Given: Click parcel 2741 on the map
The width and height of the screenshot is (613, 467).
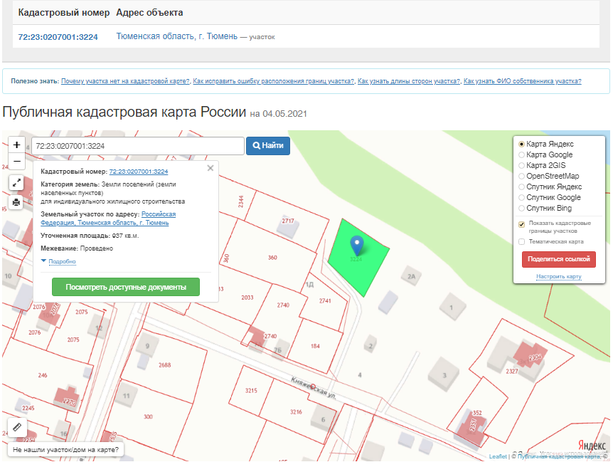Looking at the screenshot, I should point(325,300).
